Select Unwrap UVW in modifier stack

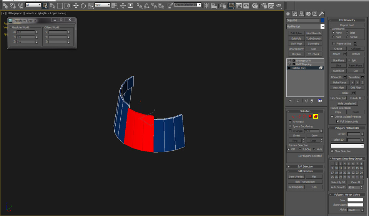click(x=303, y=61)
